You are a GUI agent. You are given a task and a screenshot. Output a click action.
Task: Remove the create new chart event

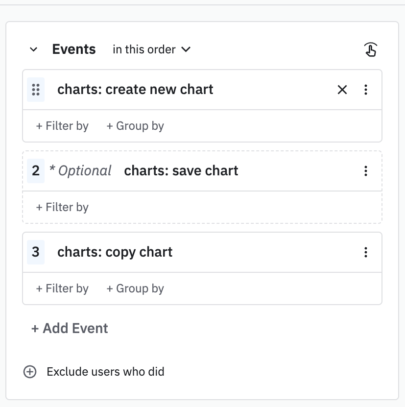342,90
